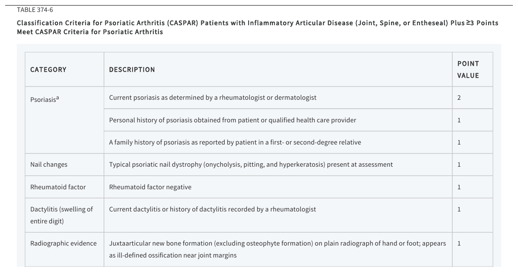Select the juxtaarticular new bone formation description

pos(278,249)
